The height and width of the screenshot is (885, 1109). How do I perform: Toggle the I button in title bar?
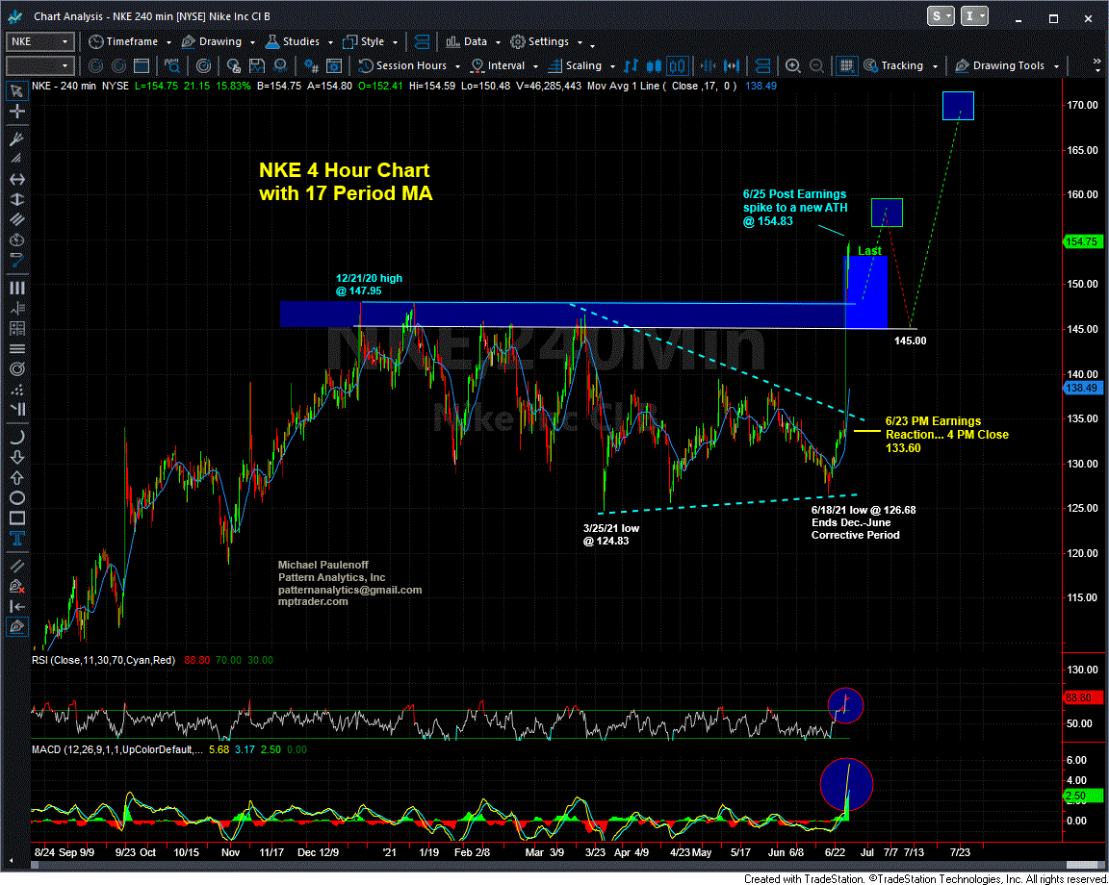pos(975,16)
